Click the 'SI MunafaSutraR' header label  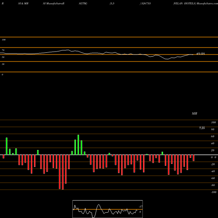coord(54,3)
